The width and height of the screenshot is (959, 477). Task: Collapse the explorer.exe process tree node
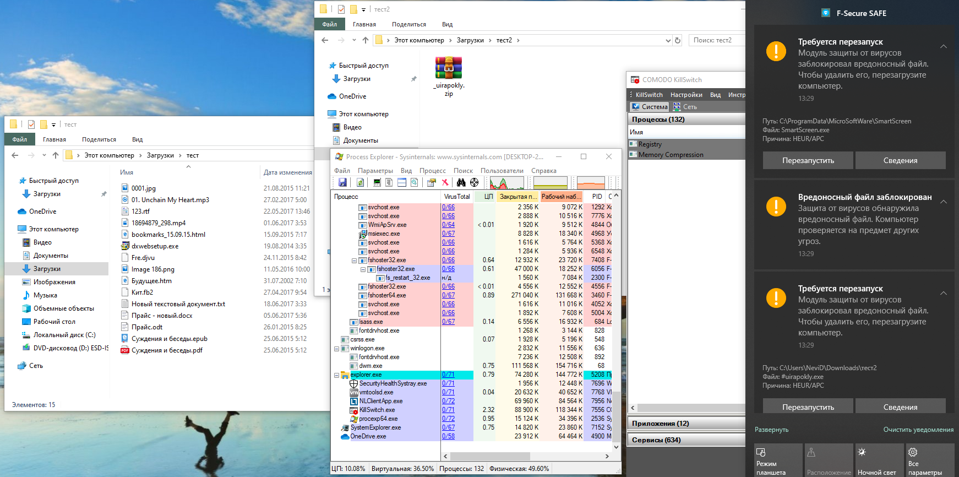pos(336,375)
